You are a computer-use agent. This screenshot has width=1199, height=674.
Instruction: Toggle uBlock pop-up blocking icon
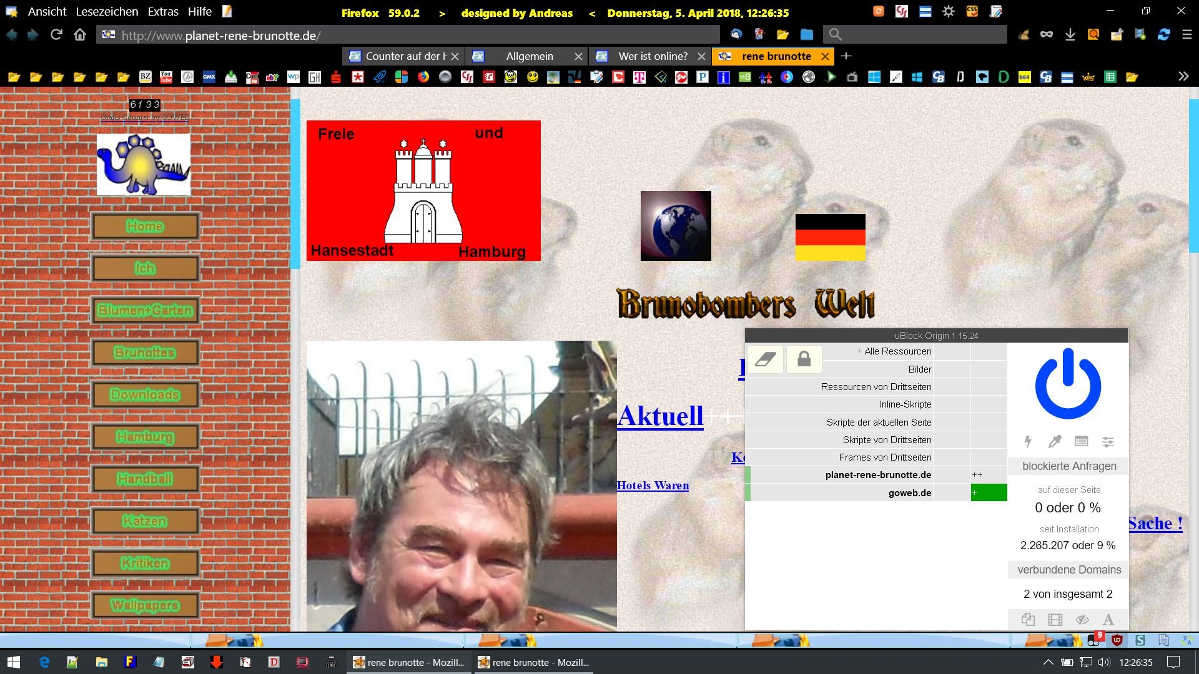[1028, 620]
